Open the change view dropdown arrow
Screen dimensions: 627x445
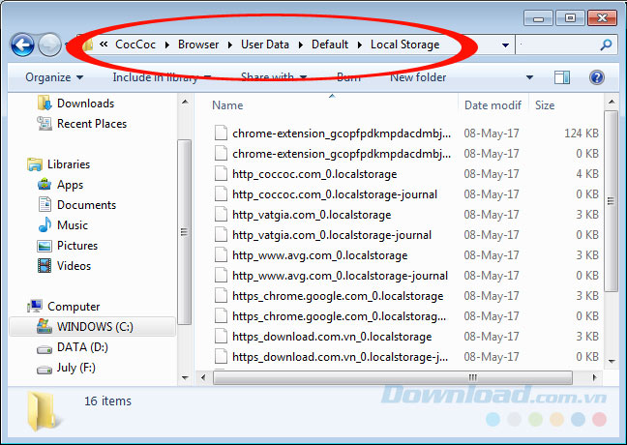[x=529, y=77]
